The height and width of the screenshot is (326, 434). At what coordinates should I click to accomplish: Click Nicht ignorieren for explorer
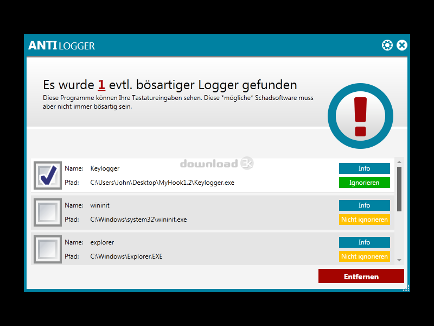pos(364,256)
